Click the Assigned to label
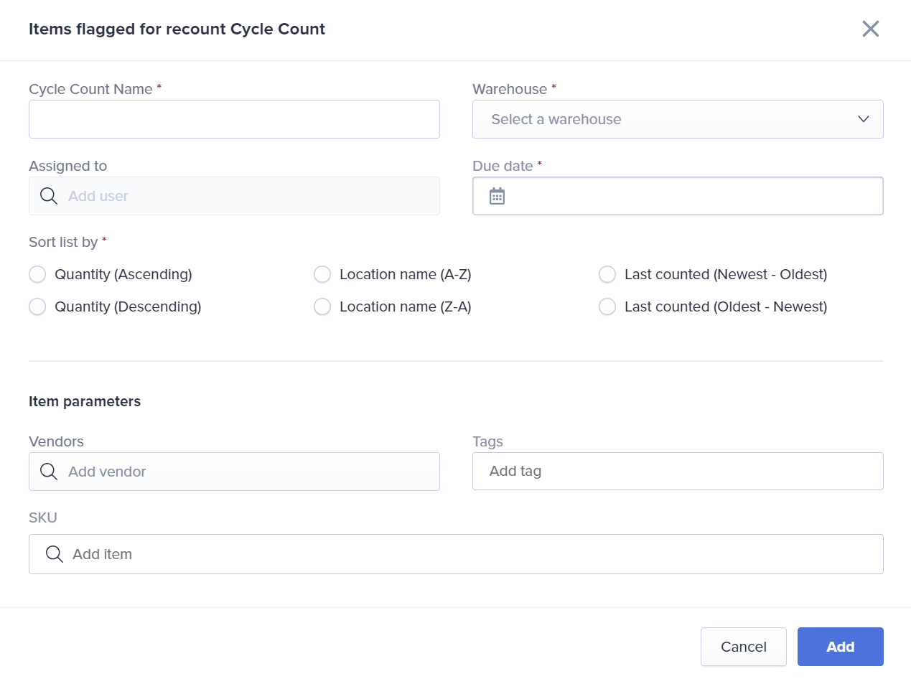The image size is (911, 679). point(67,166)
